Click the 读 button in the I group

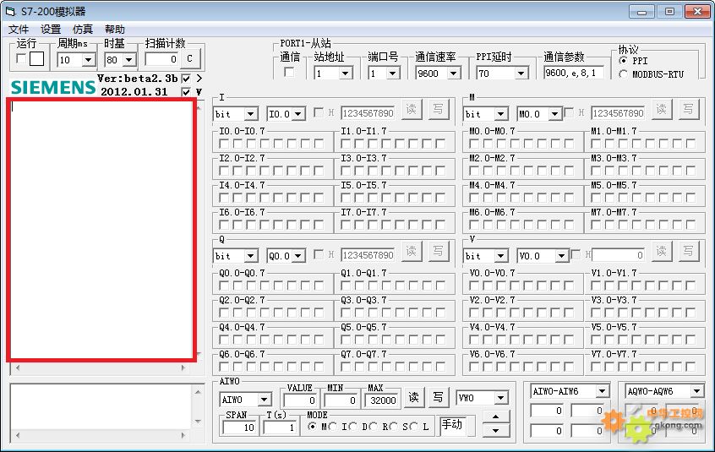point(412,109)
